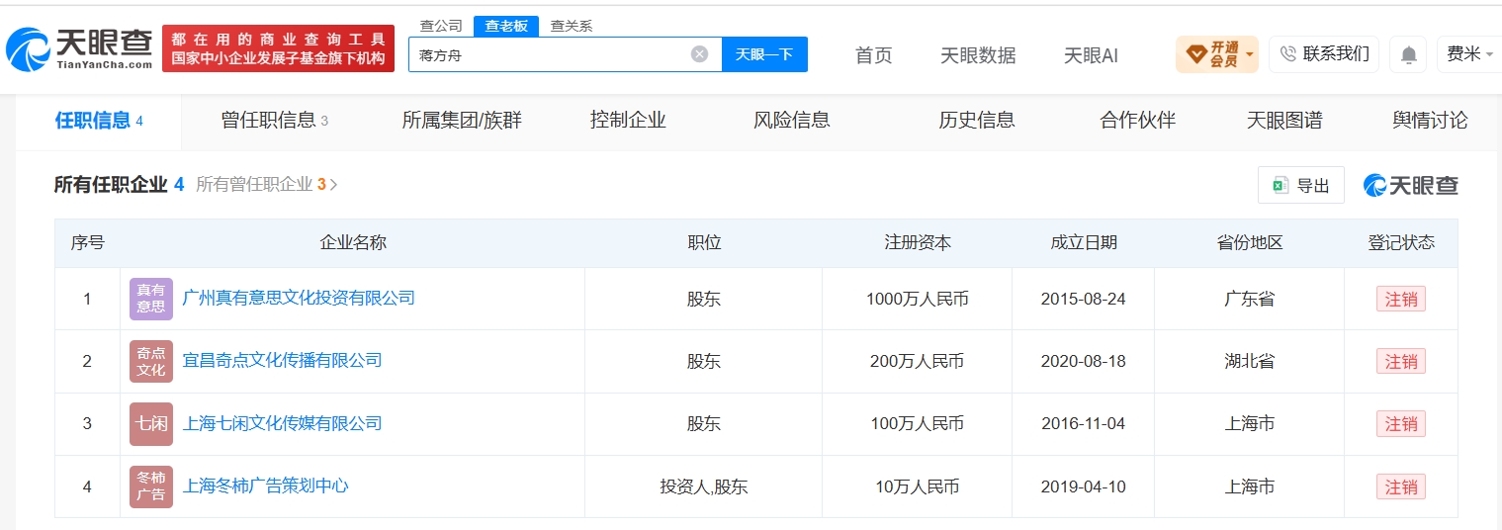Viewport: 1502px width, 530px height.
Task: Switch to the 查老板 search tab
Action: click(x=506, y=27)
